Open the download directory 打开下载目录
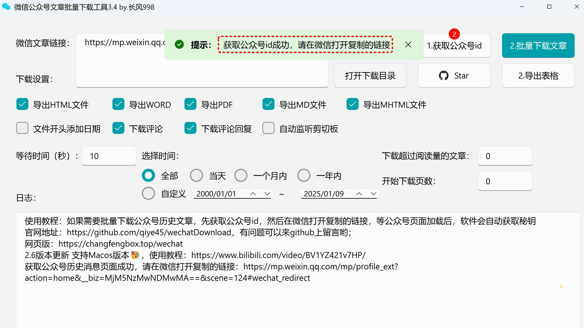The width and height of the screenshot is (584, 328). tap(370, 76)
